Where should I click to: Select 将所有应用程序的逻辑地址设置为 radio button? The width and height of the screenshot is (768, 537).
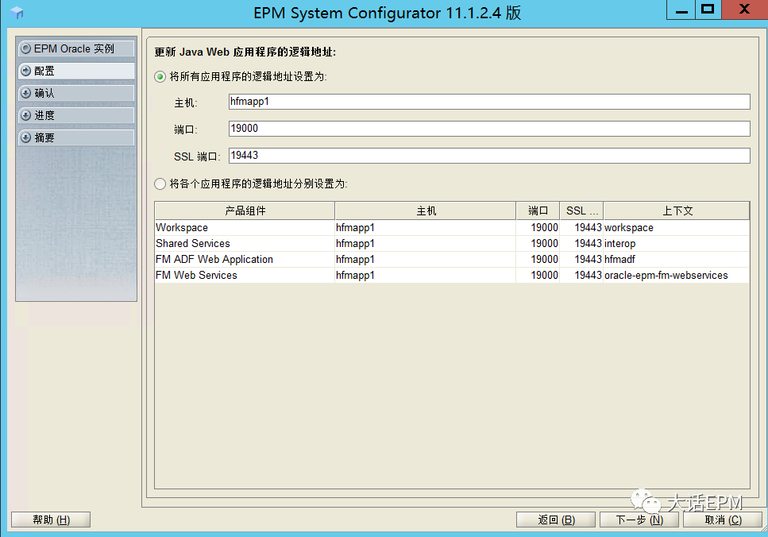coord(160,76)
